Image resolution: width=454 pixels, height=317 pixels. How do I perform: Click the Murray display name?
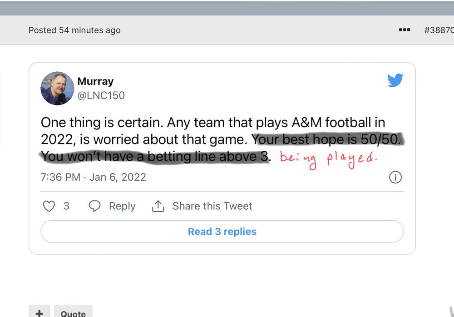coord(95,81)
